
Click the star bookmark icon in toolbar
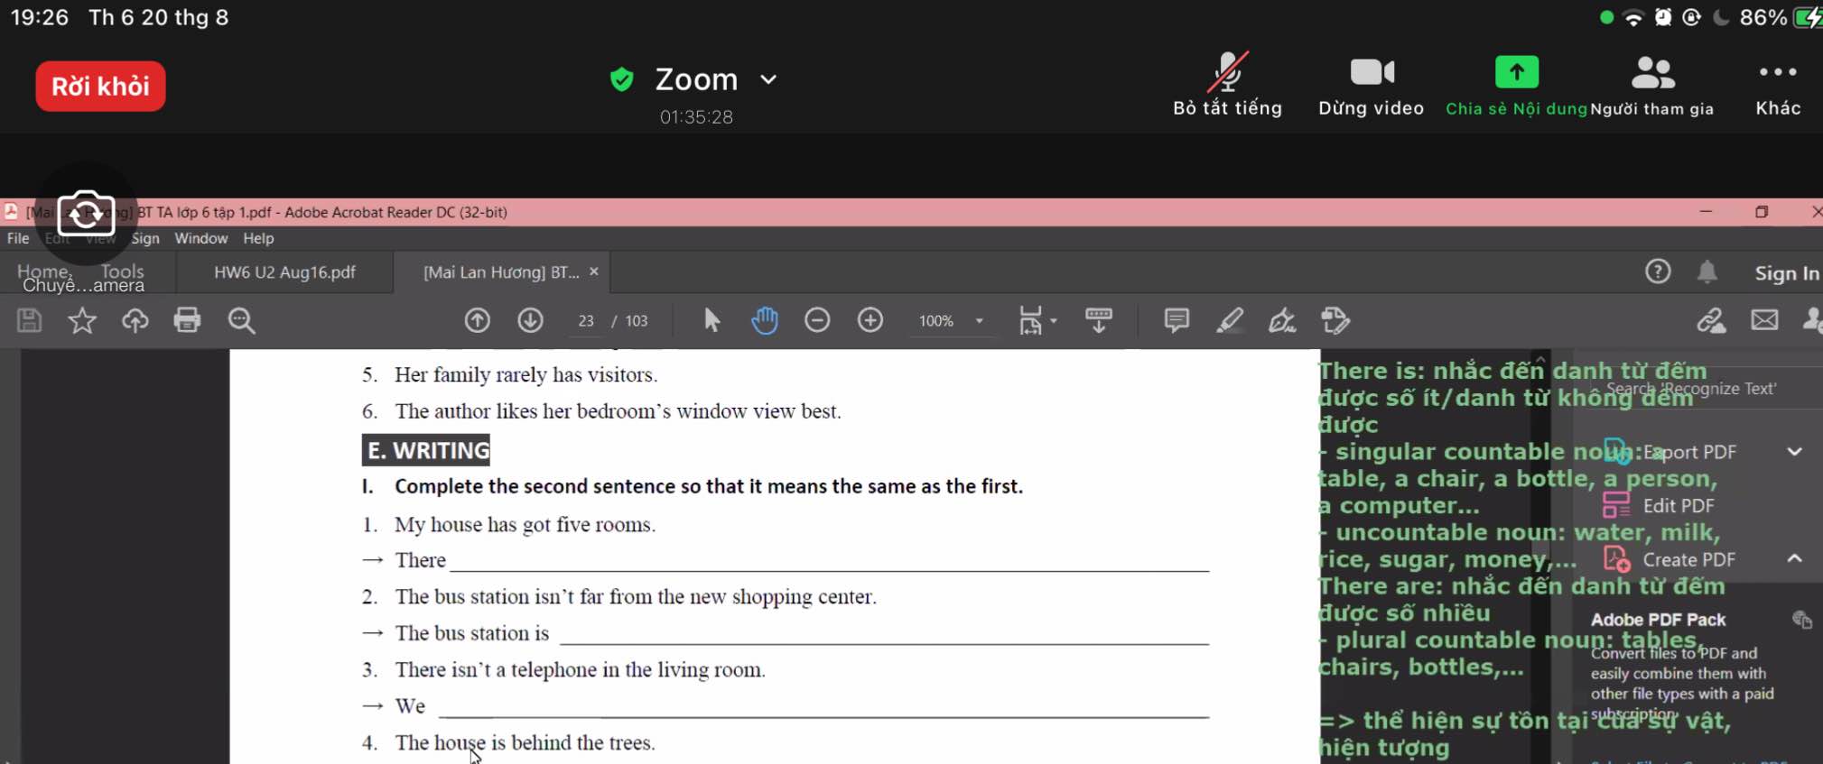82,320
